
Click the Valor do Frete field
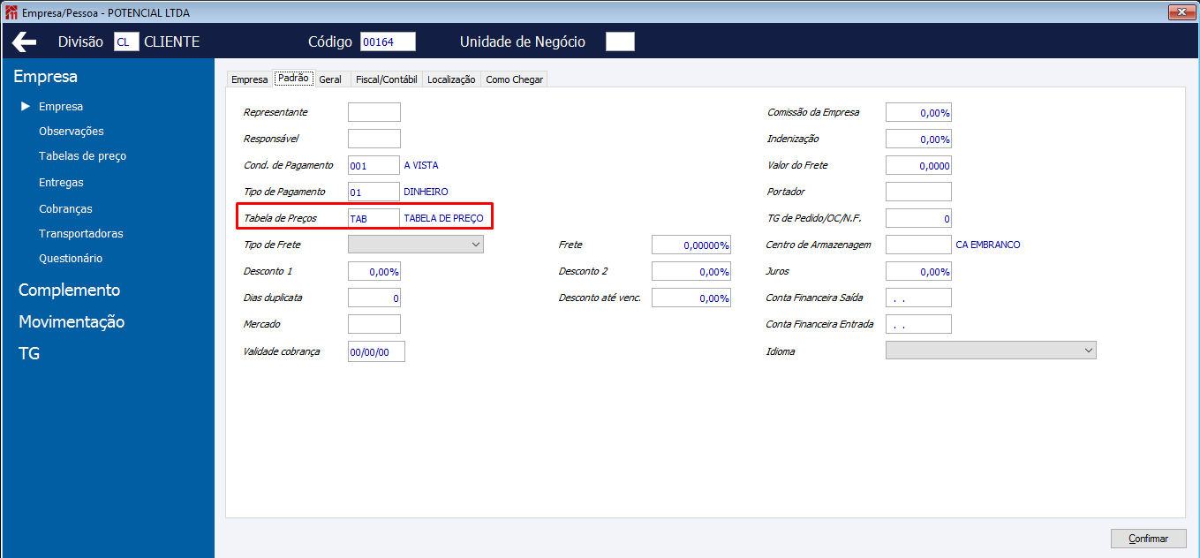[918, 165]
